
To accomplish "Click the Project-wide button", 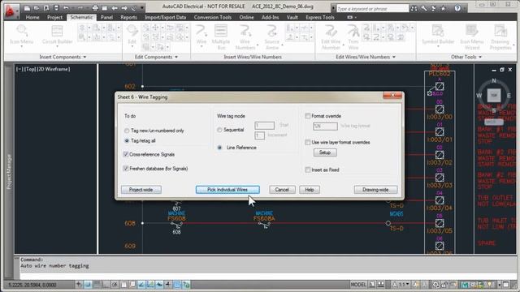I will (x=141, y=190).
